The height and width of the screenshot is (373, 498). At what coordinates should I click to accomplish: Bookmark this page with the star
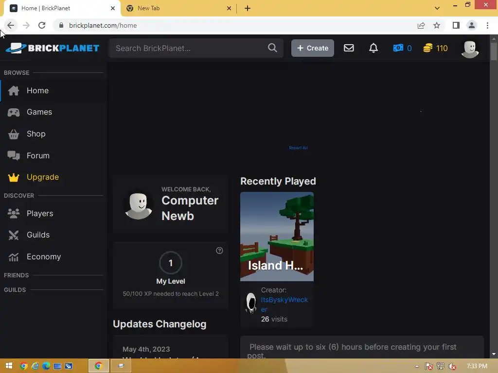tap(437, 25)
